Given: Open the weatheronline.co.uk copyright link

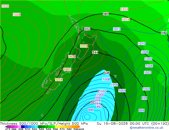Looking at the screenshot, I should point(147,128).
